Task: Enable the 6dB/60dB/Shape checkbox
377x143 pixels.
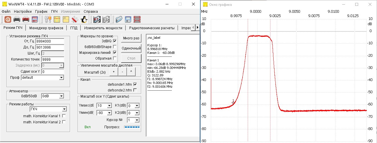Action: (x=114, y=47)
